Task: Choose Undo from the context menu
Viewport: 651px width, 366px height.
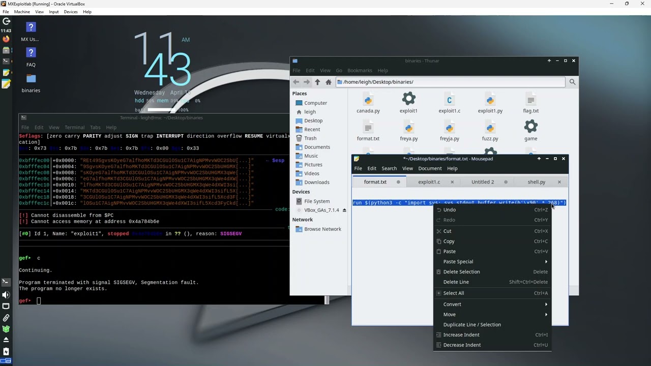Action: point(492,209)
